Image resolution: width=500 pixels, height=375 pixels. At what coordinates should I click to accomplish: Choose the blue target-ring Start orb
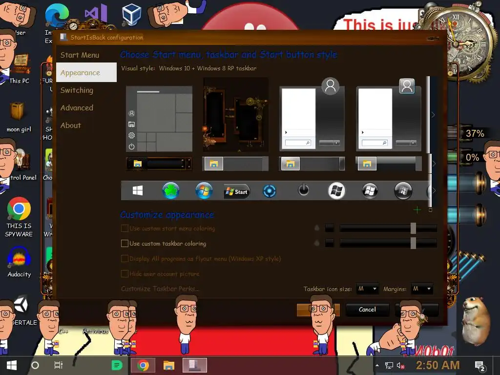pos(270,191)
